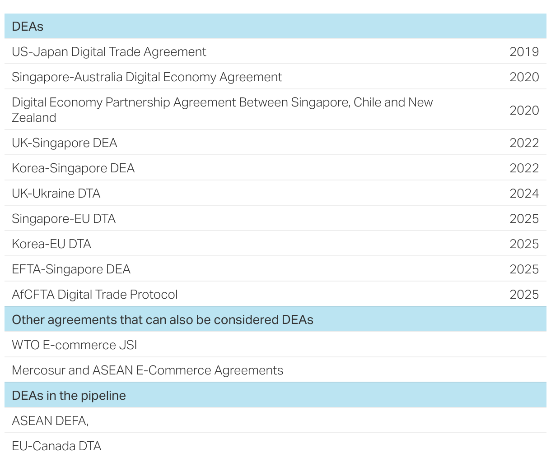Select the WTO E-commerce JSI row
The image size is (551, 462).
click(75, 345)
